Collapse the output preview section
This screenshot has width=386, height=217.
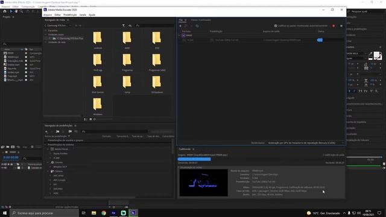[179, 168]
